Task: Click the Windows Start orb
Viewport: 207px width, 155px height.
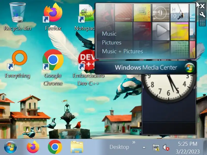Action: pos(10,147)
